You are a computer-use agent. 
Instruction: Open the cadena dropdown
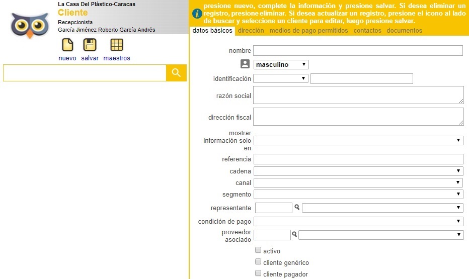(x=358, y=171)
